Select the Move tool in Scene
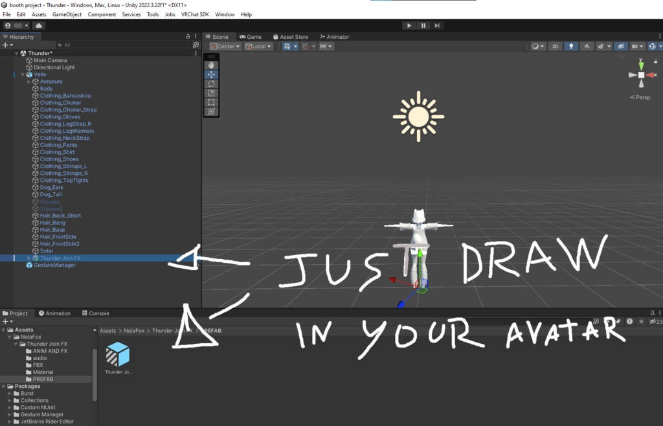Image resolution: width=663 pixels, height=426 pixels. 211,74
